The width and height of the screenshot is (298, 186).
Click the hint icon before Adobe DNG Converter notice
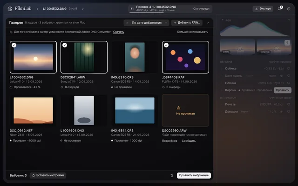tap(11, 32)
